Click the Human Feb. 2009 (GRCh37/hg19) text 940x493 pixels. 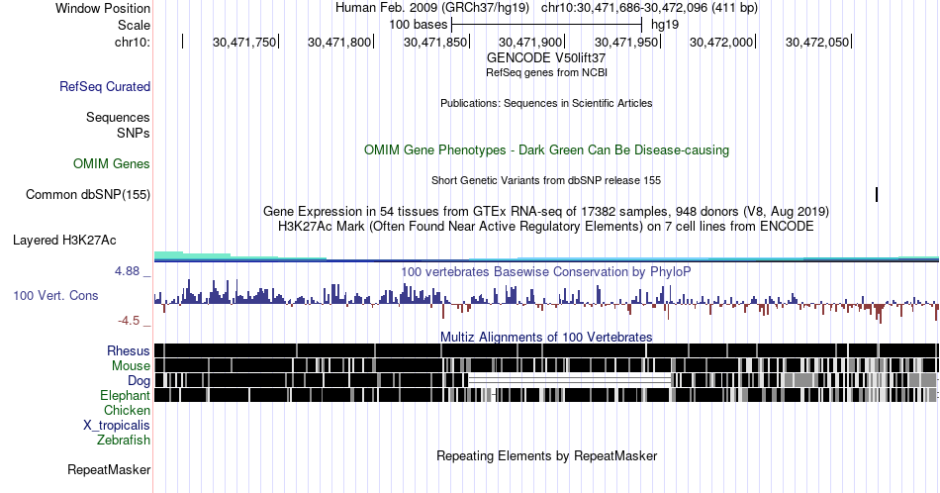(x=432, y=8)
